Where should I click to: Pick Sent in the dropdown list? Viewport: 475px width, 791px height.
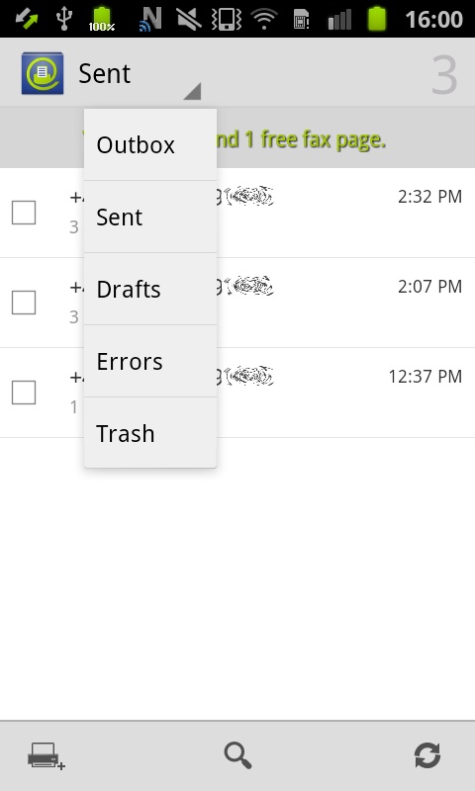[150, 217]
